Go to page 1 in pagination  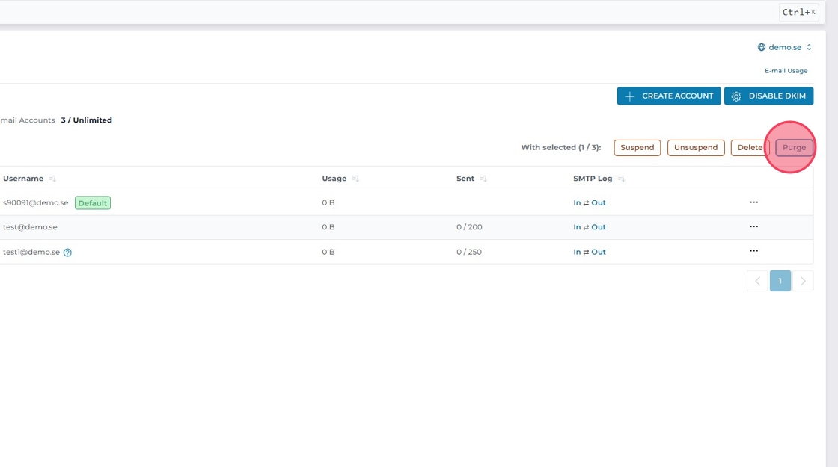pyautogui.click(x=780, y=281)
